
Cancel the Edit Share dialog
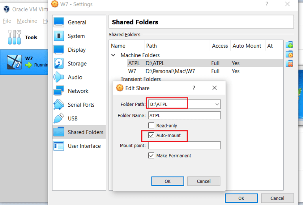204,181
